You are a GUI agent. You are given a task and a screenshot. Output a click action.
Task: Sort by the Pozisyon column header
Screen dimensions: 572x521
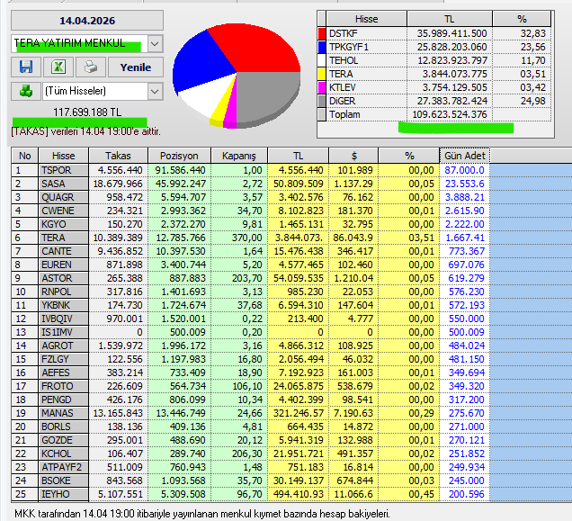179,156
